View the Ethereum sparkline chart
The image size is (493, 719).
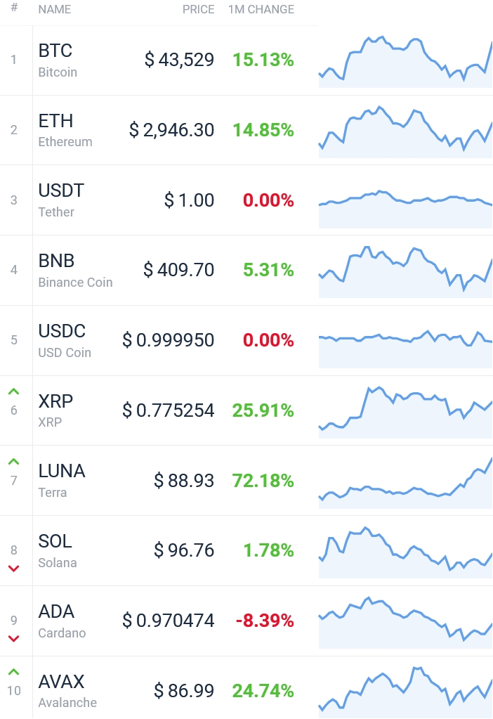coord(405,131)
